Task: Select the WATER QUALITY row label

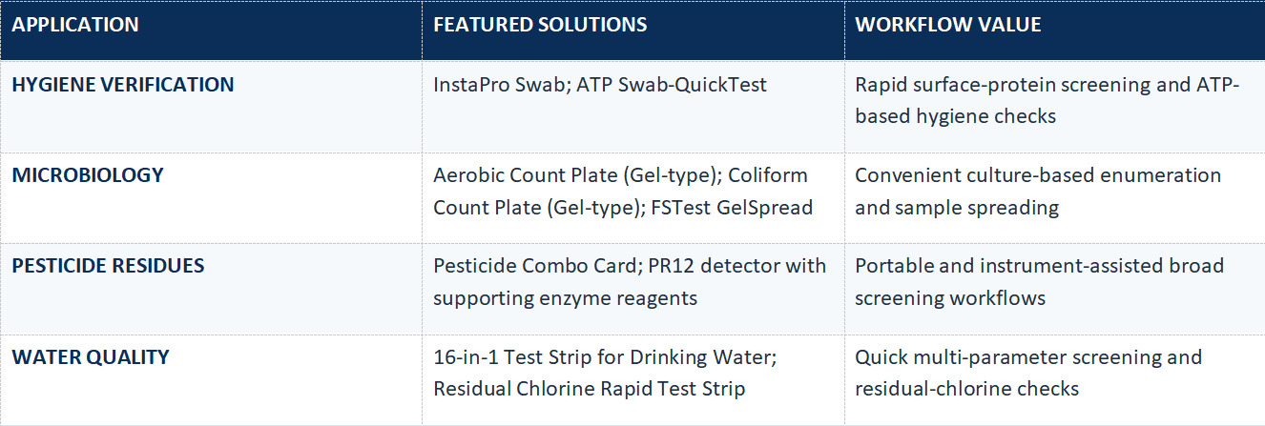Action: [91, 357]
